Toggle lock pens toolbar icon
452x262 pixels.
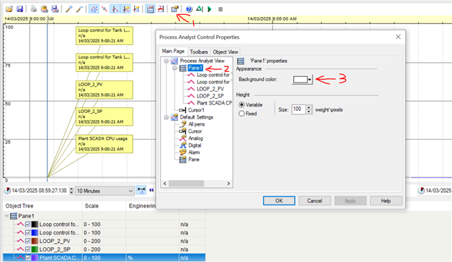(x=94, y=9)
